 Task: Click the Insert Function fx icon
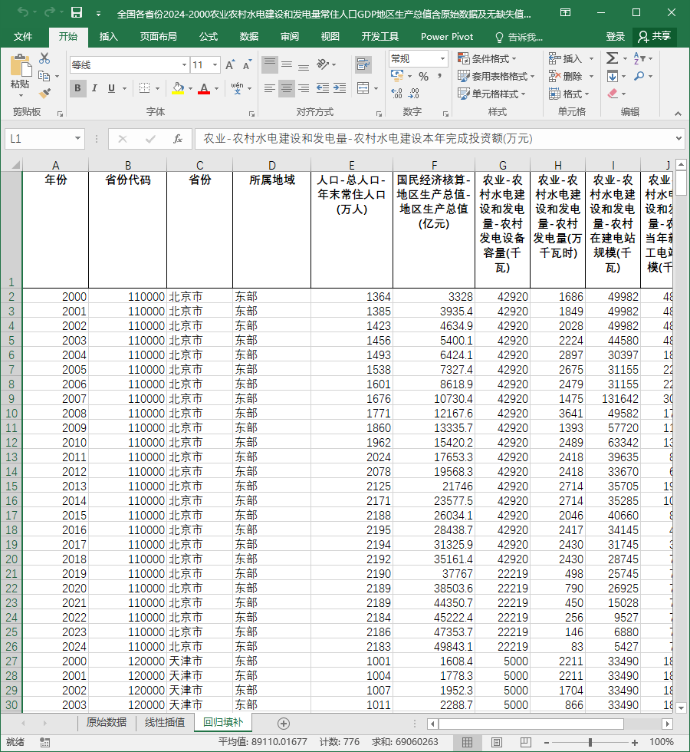(x=178, y=139)
